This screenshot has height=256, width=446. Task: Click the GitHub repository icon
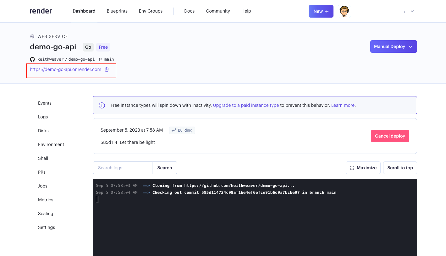coord(32,59)
